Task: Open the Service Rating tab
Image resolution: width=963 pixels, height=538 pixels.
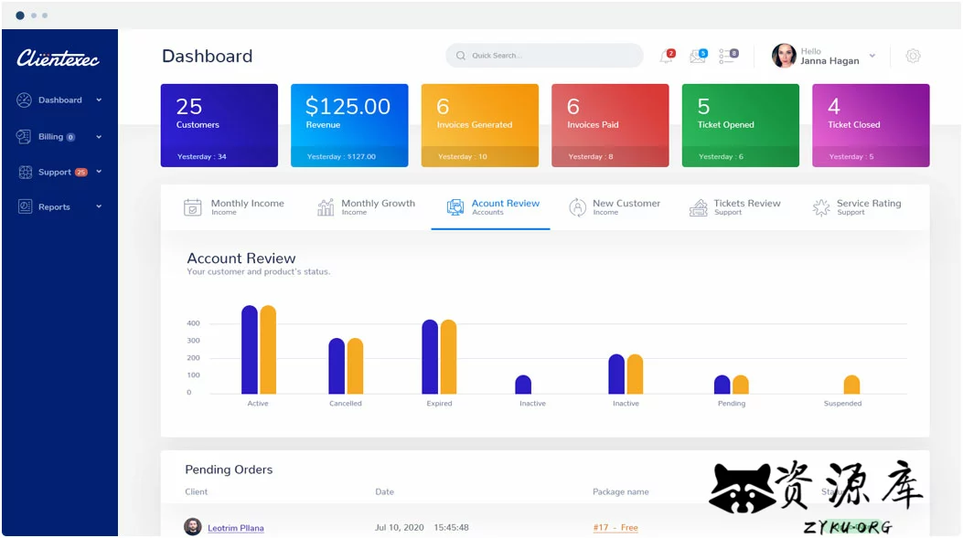Action: pos(857,207)
